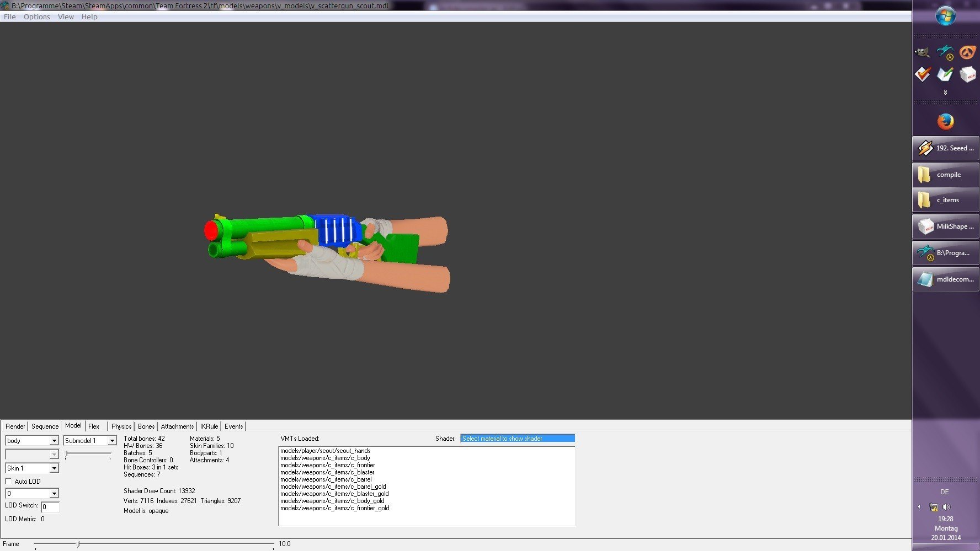The image size is (980, 551).
Task: Click the Windows Start orb
Action: 945,16
